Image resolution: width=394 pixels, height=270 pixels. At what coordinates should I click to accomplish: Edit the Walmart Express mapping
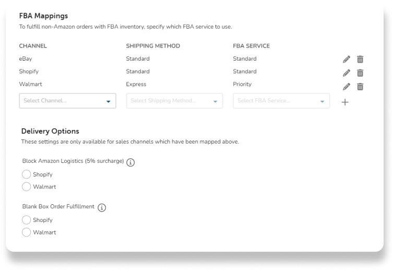pos(346,87)
